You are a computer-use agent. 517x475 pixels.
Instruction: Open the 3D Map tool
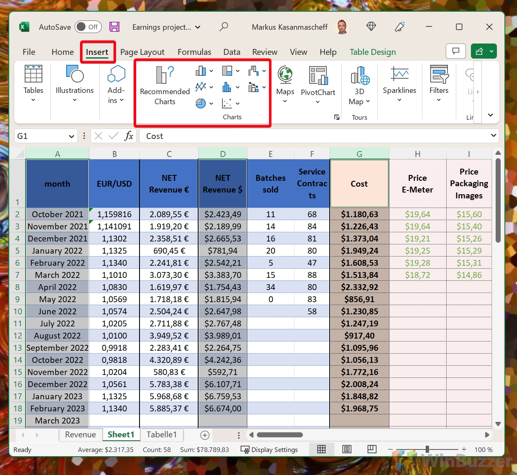tap(359, 76)
